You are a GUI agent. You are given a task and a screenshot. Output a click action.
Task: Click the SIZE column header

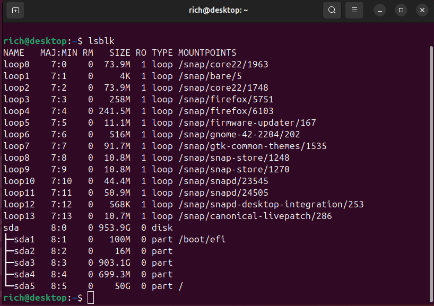point(120,53)
